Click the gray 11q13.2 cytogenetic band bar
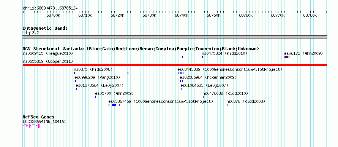338x147 pixels. (x=175, y=37)
